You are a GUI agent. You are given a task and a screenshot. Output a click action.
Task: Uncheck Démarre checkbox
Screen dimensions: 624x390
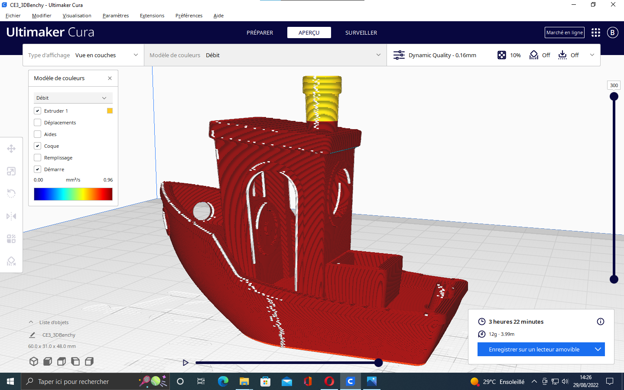[x=38, y=169]
